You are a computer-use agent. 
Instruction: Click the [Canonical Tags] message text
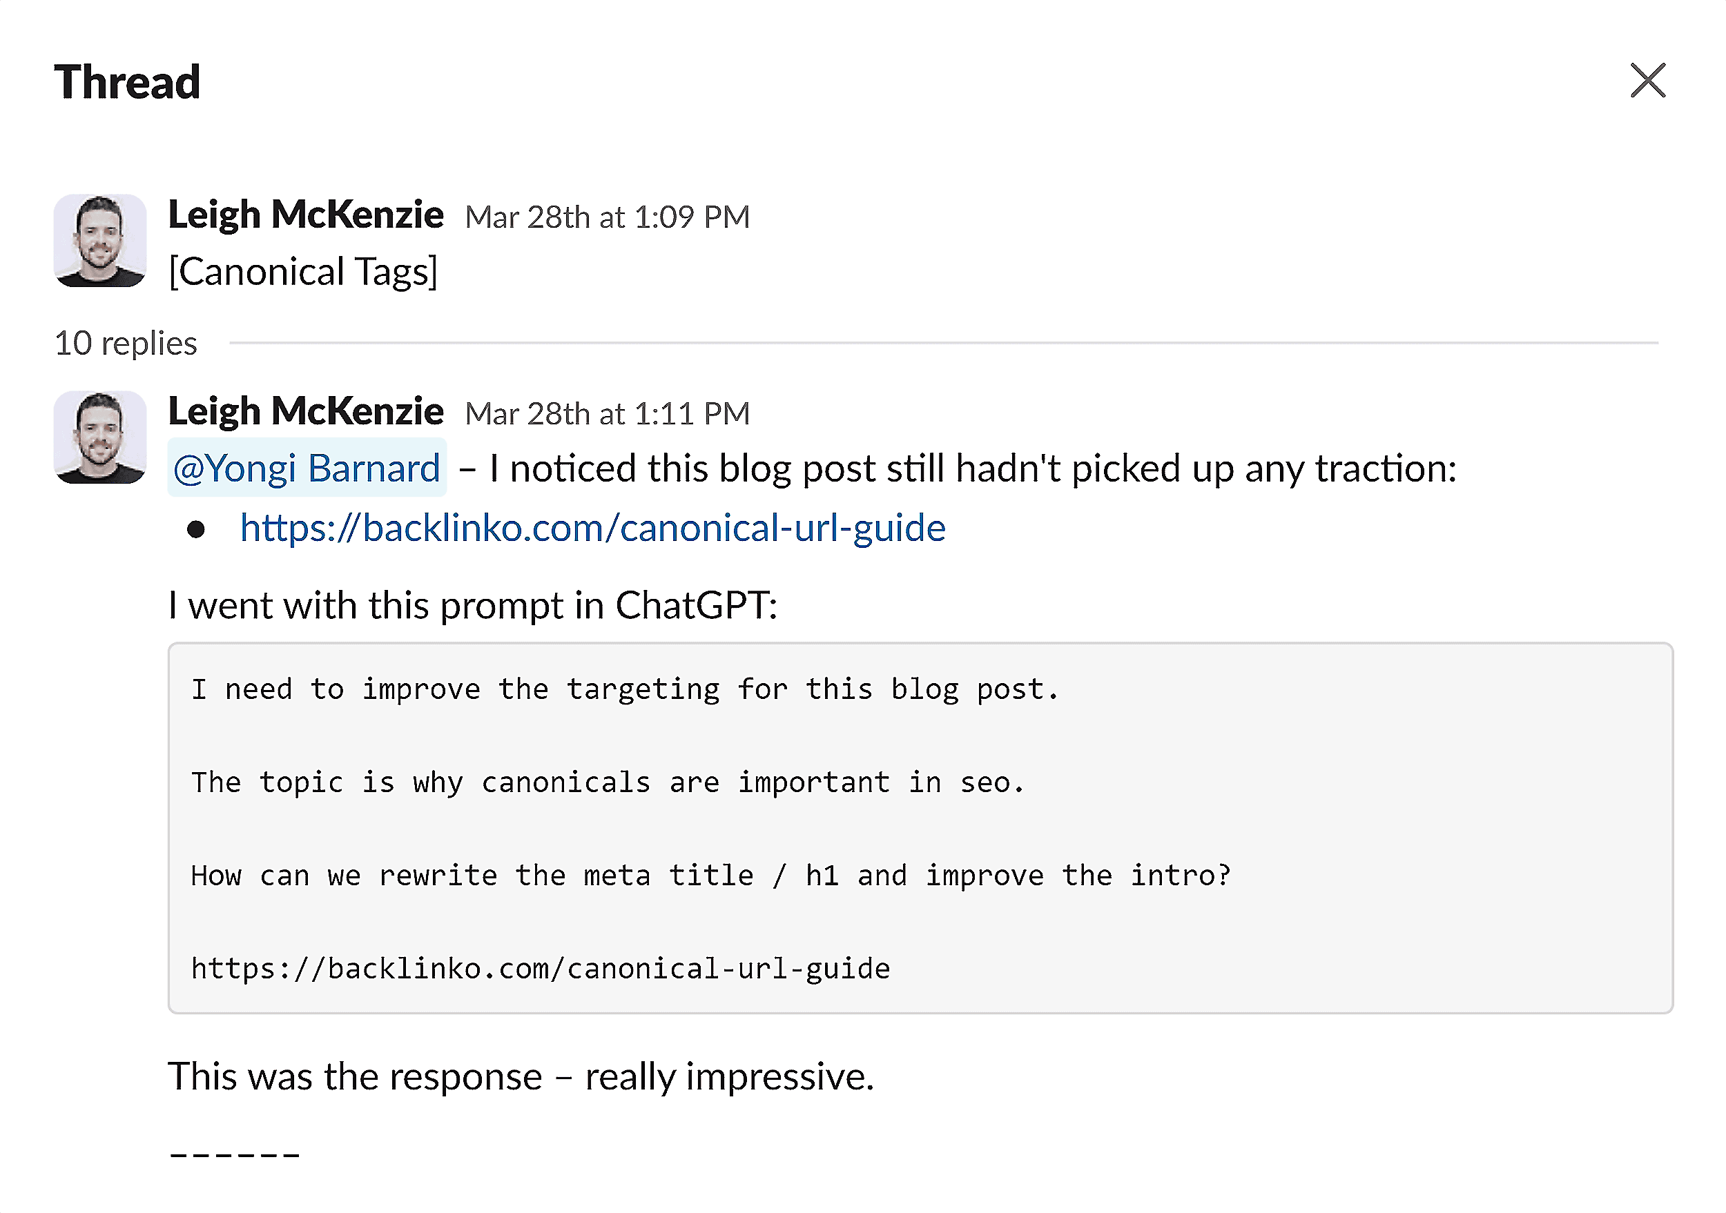click(x=303, y=272)
